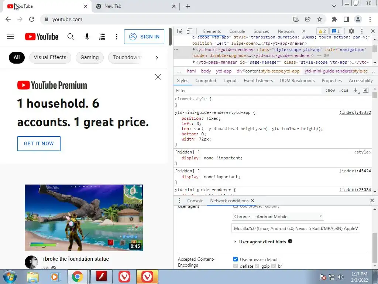The height and width of the screenshot is (284, 378).
Task: Select the All filter chip
Action: tap(17, 57)
